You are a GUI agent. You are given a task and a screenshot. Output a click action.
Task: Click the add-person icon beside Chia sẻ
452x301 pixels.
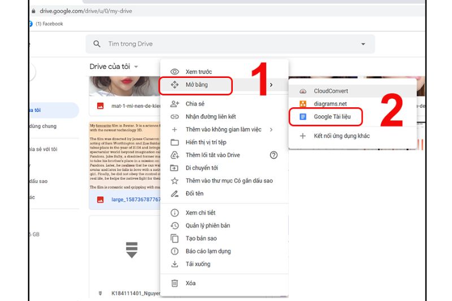point(175,104)
